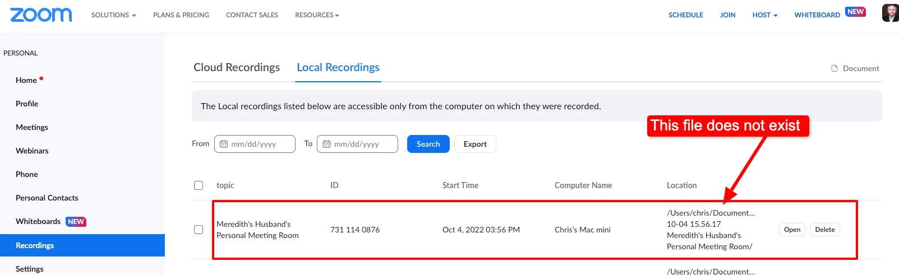Click the To date input field
The height and width of the screenshot is (275, 899).
pos(357,144)
